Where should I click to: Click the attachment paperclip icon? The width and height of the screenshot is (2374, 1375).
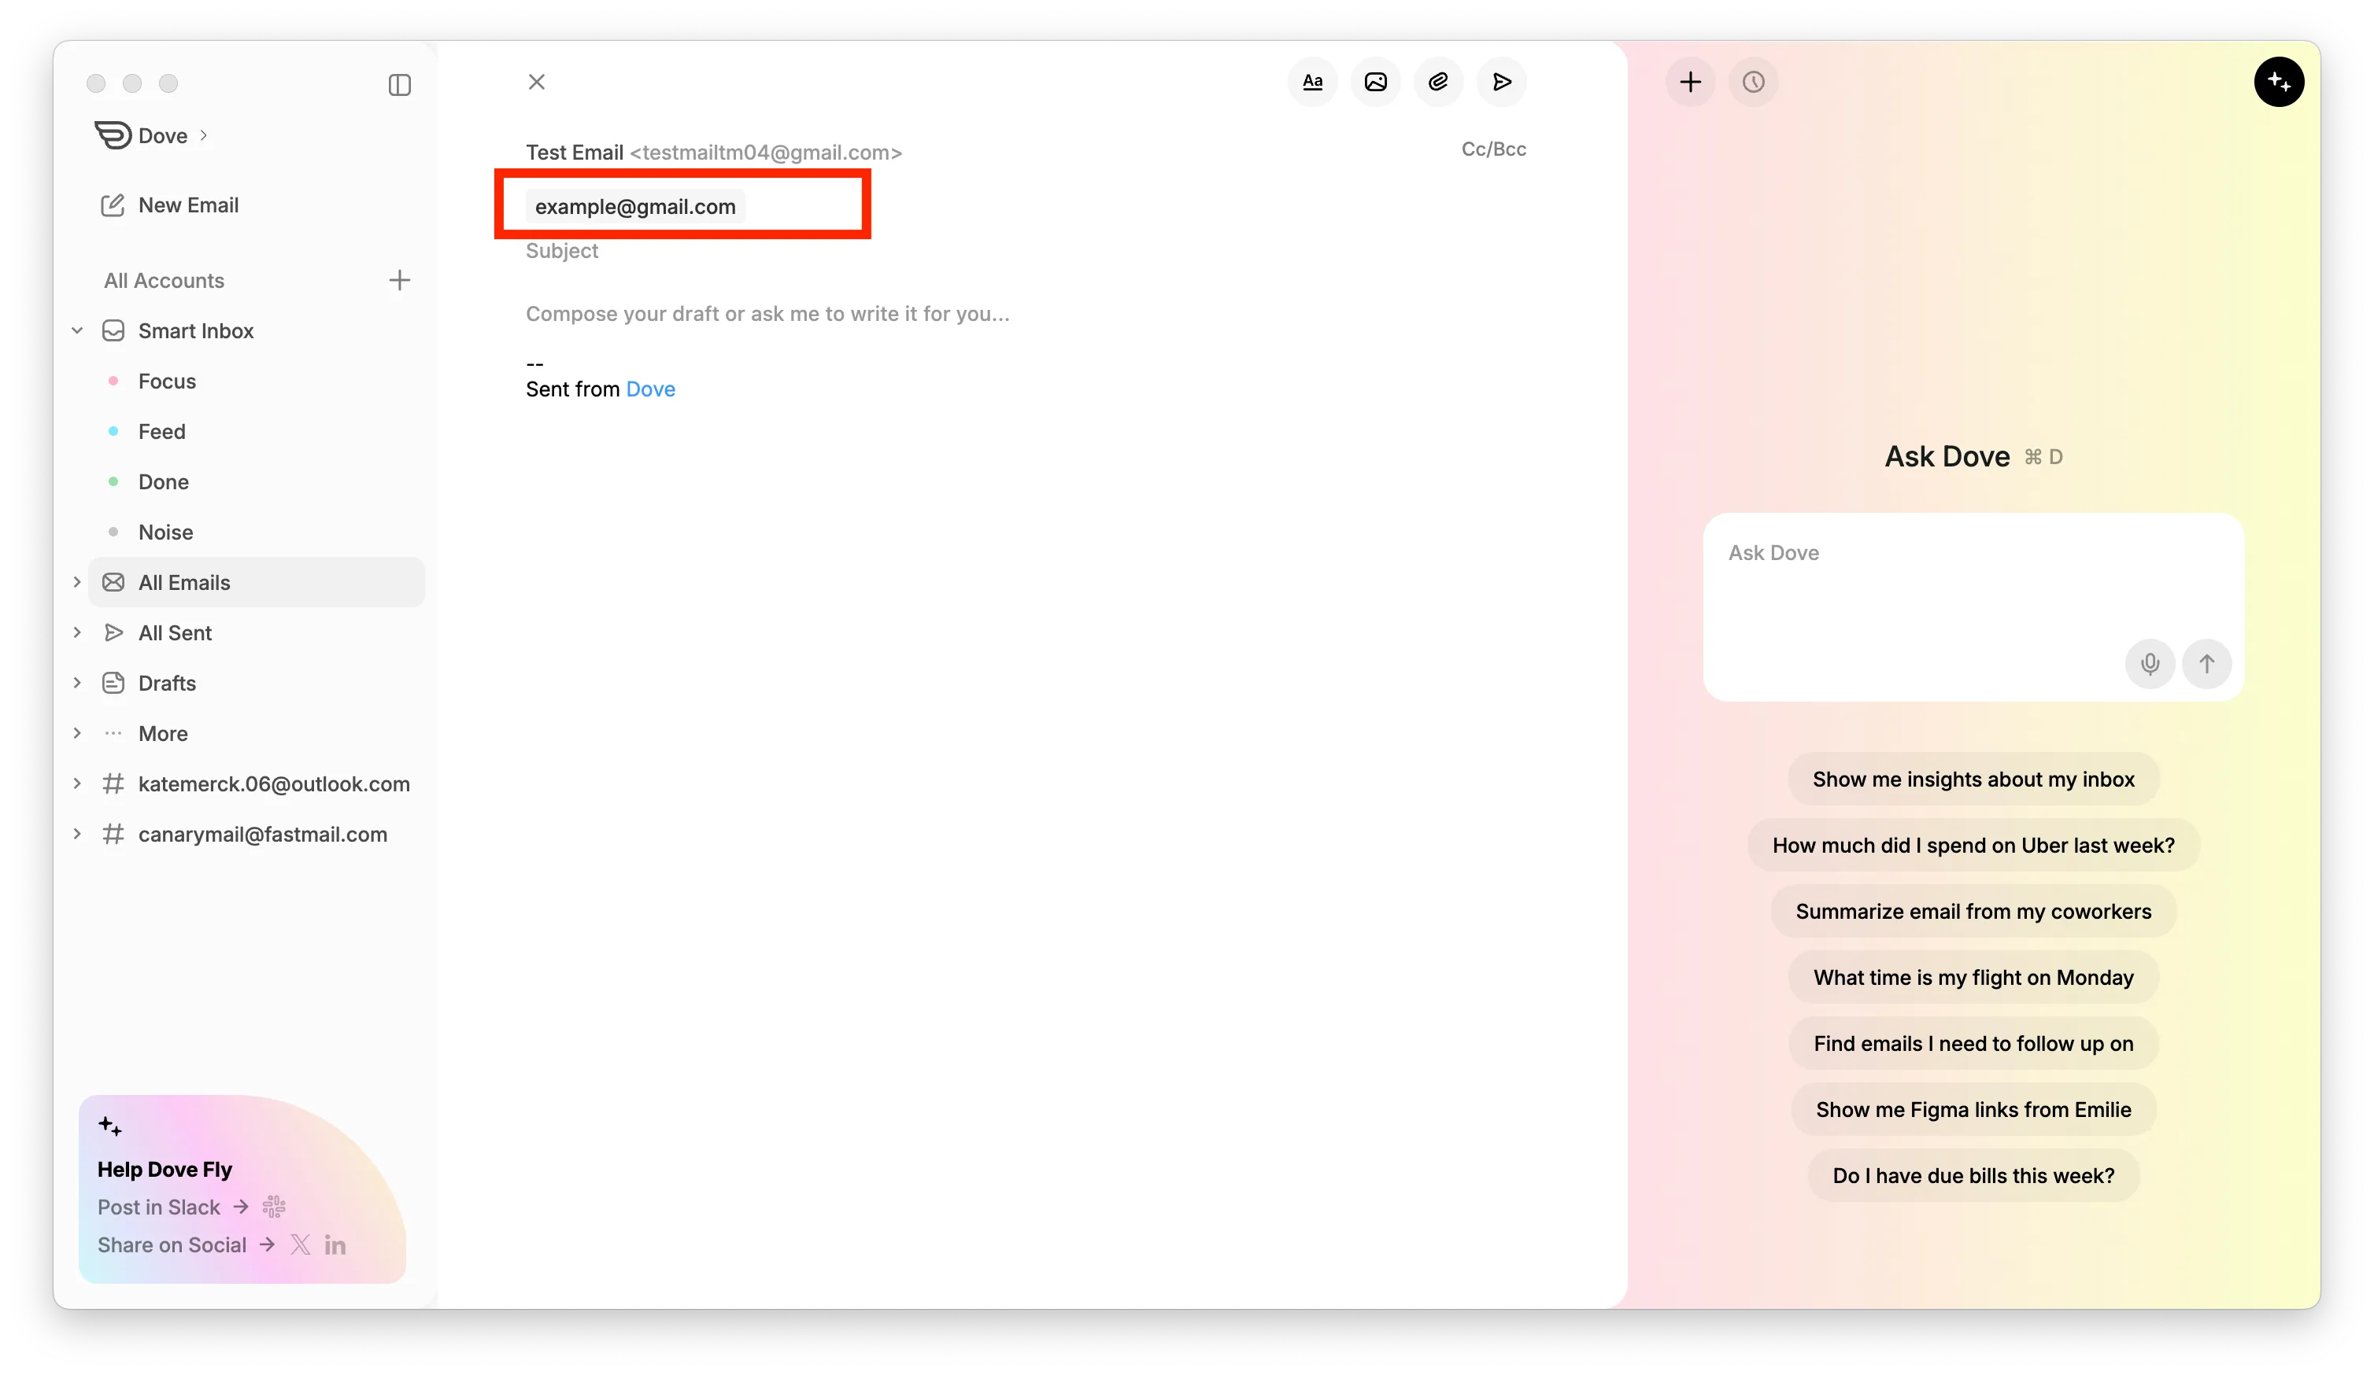[x=1439, y=82]
